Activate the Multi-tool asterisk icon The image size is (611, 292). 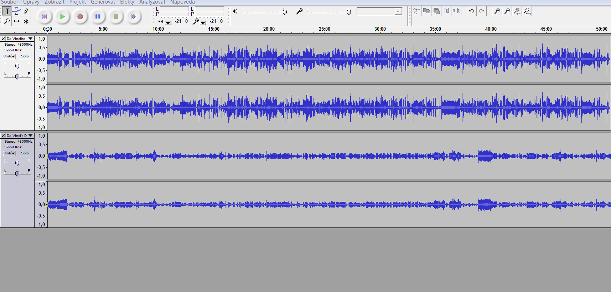click(26, 21)
